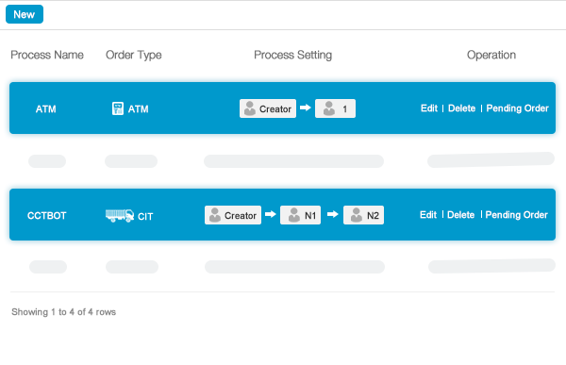This screenshot has height=365, width=566.
Task: Click the Creator step in CCTBOT process
Action: pyautogui.click(x=233, y=215)
